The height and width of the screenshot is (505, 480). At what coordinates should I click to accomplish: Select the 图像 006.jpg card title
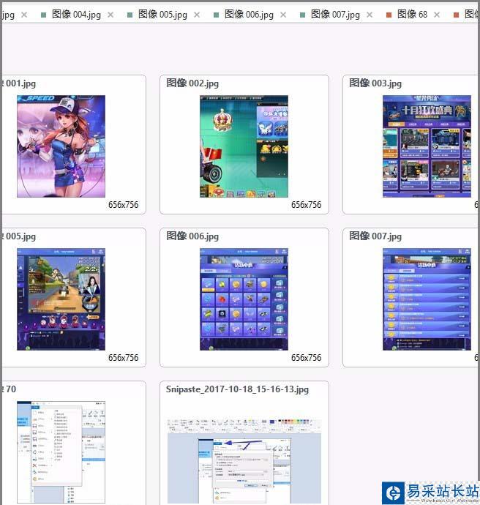coord(192,236)
